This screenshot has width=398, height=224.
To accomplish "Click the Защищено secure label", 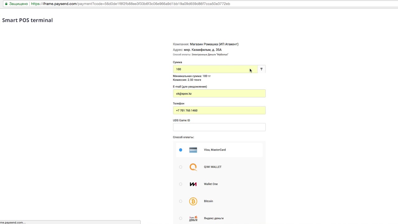I will [x=19, y=4].
